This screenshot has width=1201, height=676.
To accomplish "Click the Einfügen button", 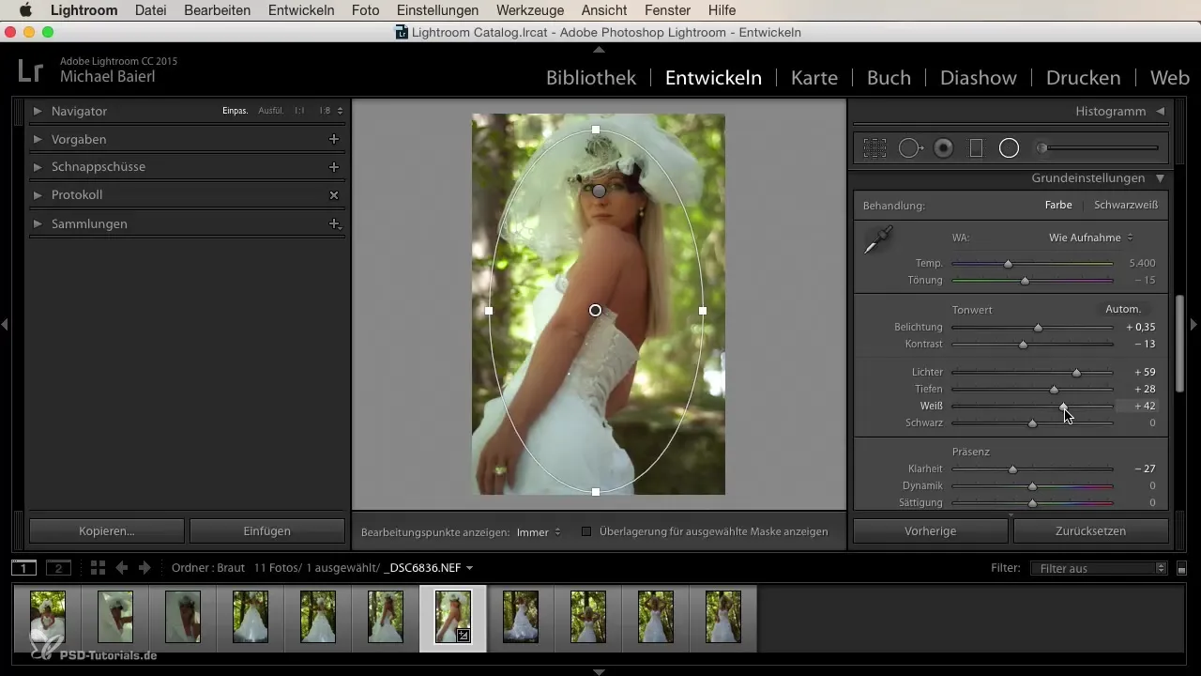I will 267,530.
